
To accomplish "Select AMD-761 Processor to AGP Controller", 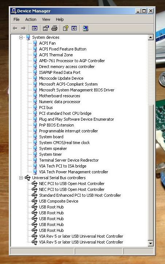I will coord(72,61).
